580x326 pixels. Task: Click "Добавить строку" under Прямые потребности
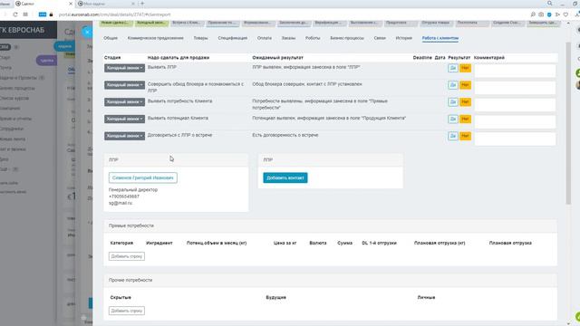point(127,256)
